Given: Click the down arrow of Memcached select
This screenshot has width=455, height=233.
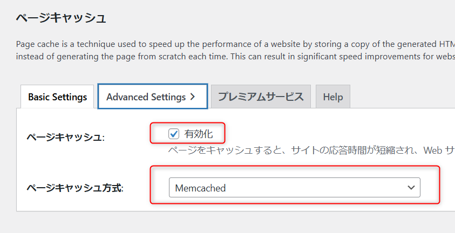Looking at the screenshot, I should 411,188.
